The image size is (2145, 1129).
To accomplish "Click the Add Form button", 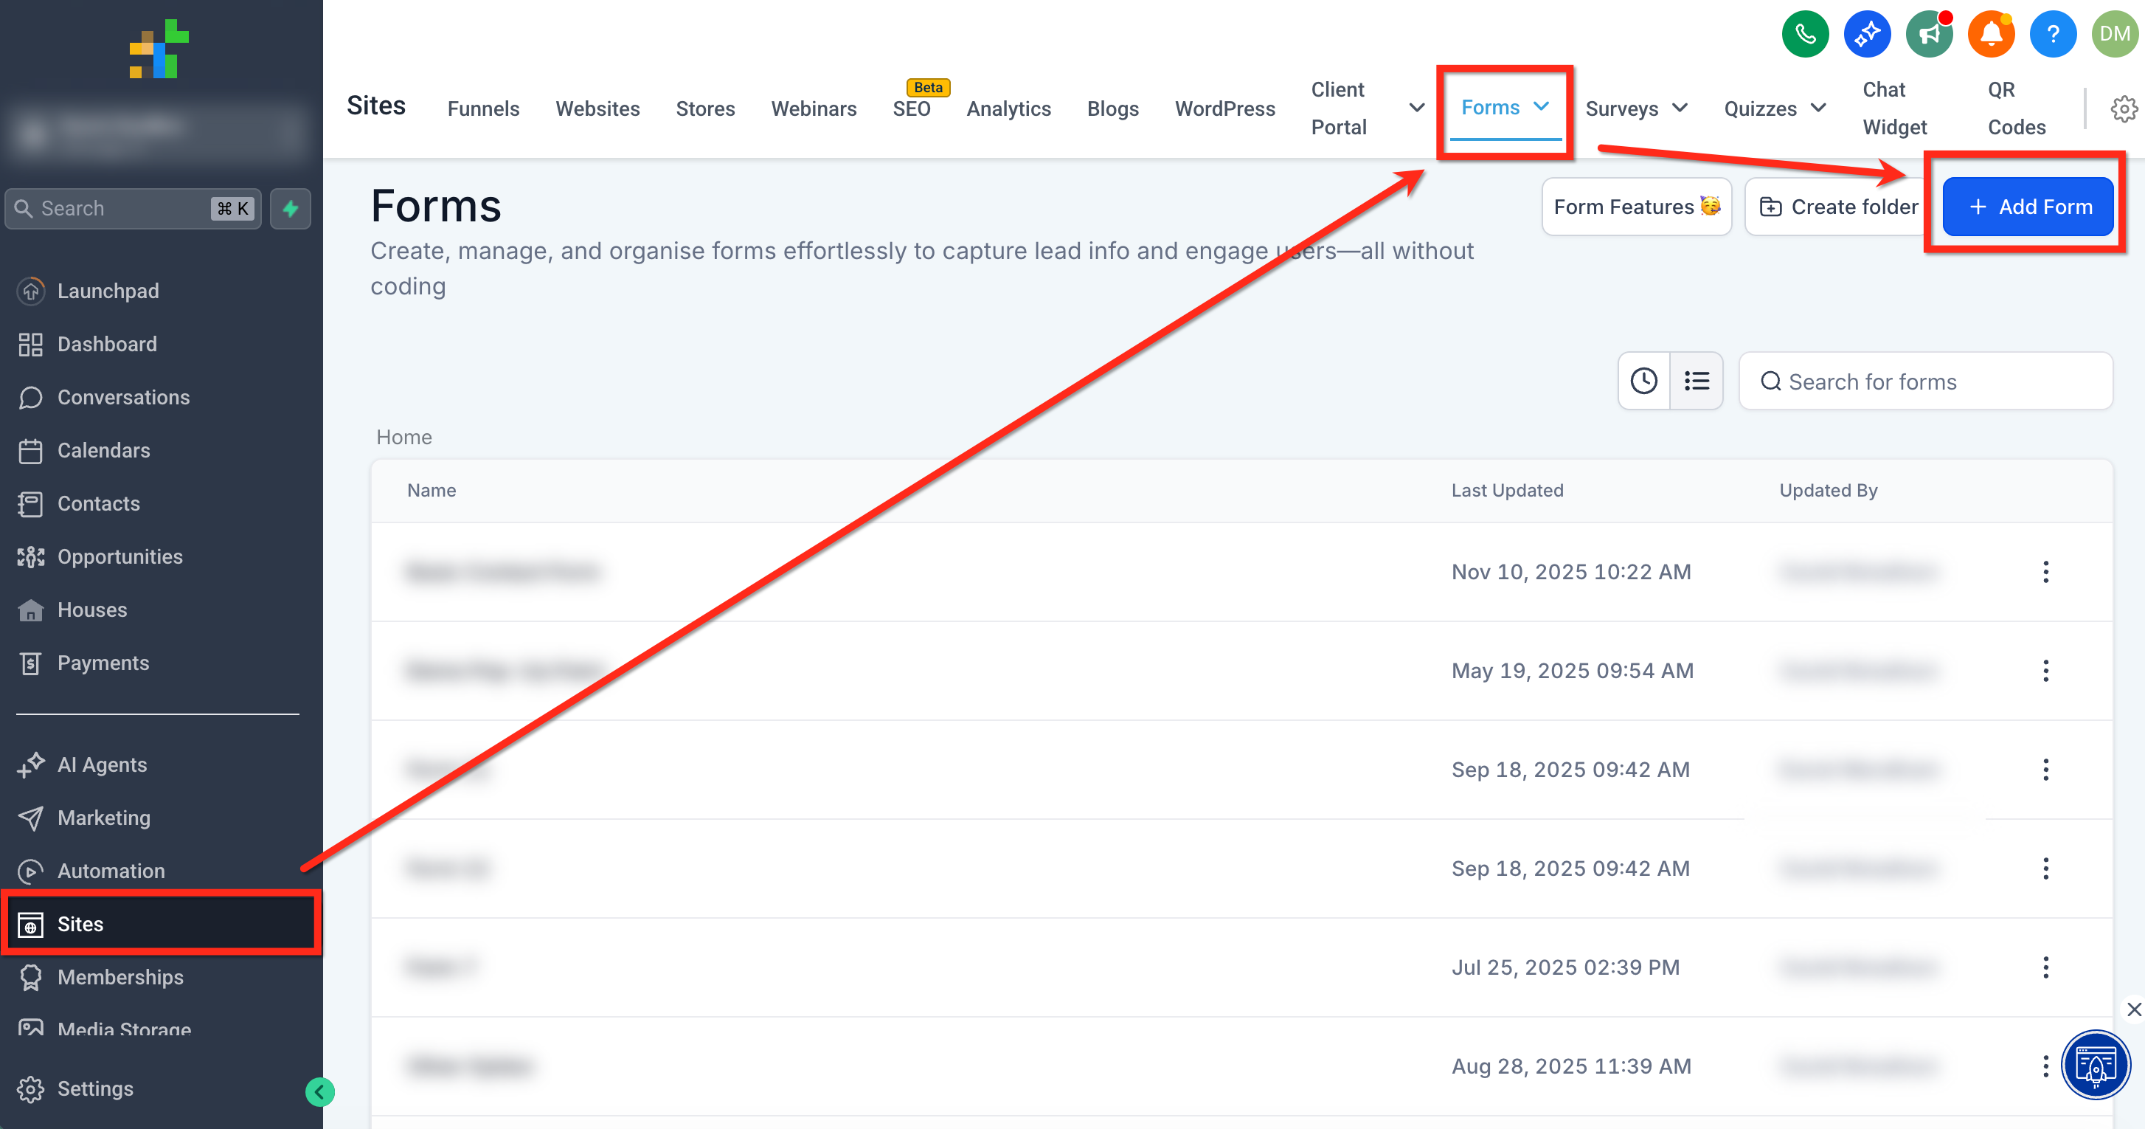I will point(2028,207).
